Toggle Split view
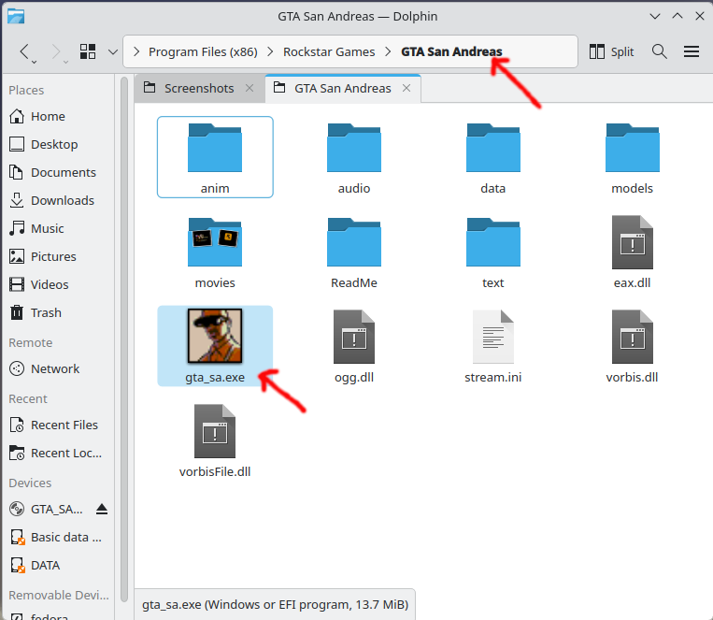 point(611,51)
